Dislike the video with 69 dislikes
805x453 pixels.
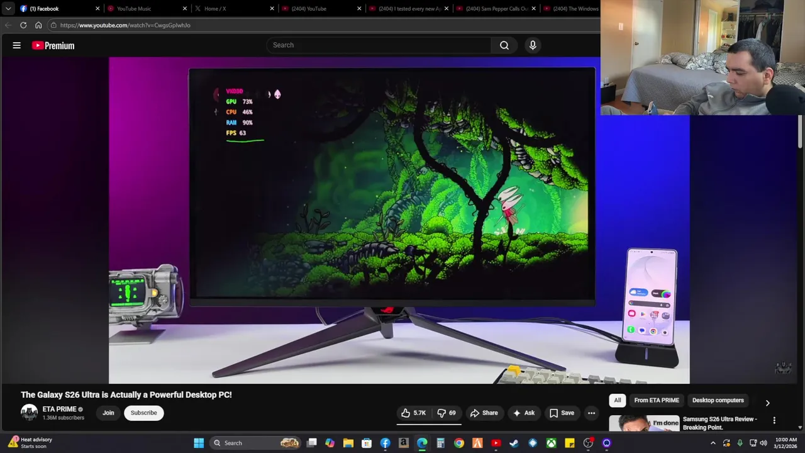tap(447, 413)
